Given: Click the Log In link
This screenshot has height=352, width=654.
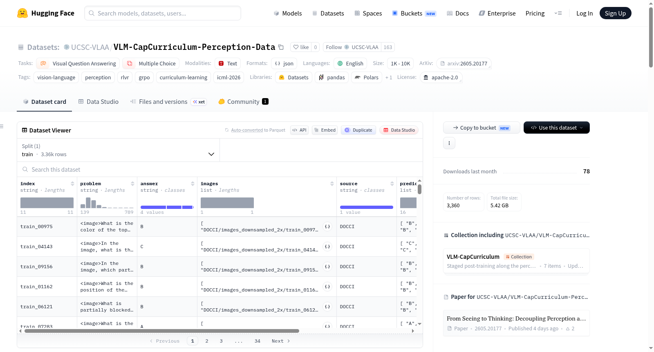Looking at the screenshot, I should [x=585, y=13].
